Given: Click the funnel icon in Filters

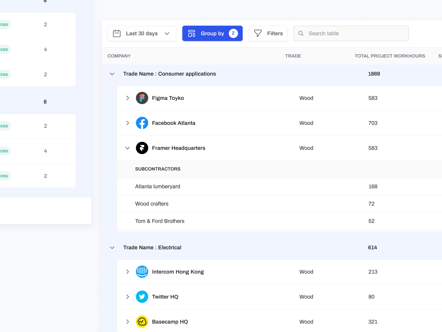Looking at the screenshot, I should (258, 33).
